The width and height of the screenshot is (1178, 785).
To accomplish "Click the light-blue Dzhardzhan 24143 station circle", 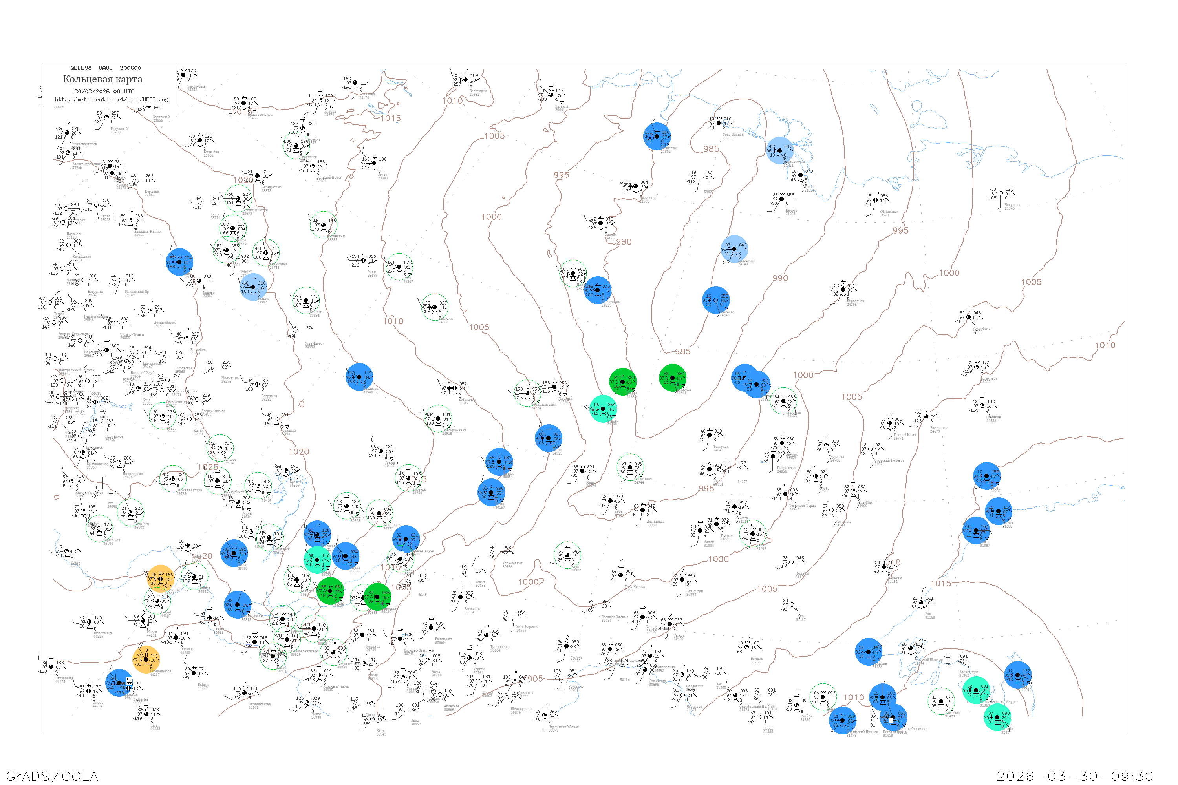I will point(734,249).
